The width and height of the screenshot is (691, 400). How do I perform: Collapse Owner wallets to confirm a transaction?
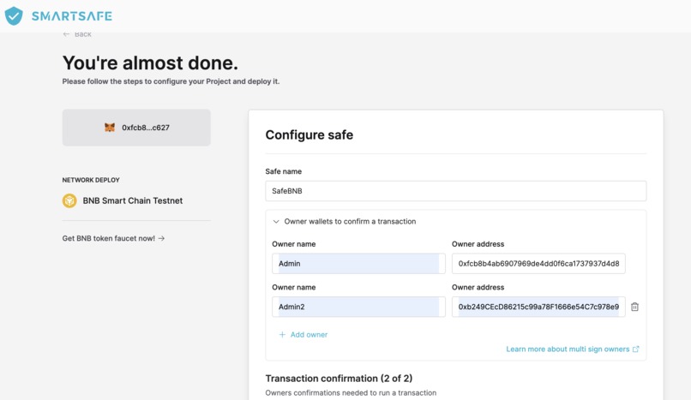(344, 221)
